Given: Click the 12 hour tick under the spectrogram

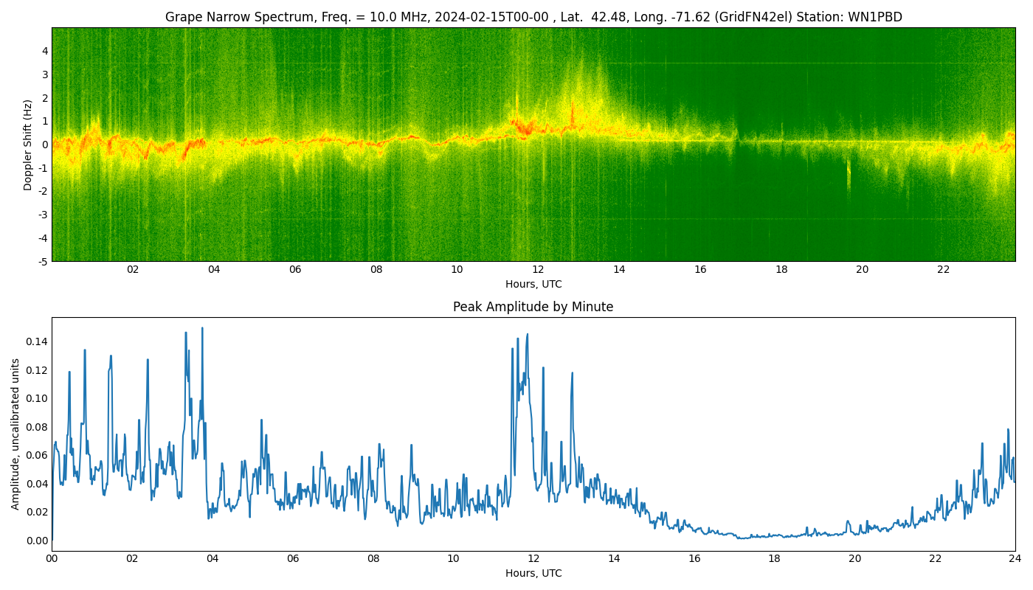Looking at the screenshot, I should point(538,270).
